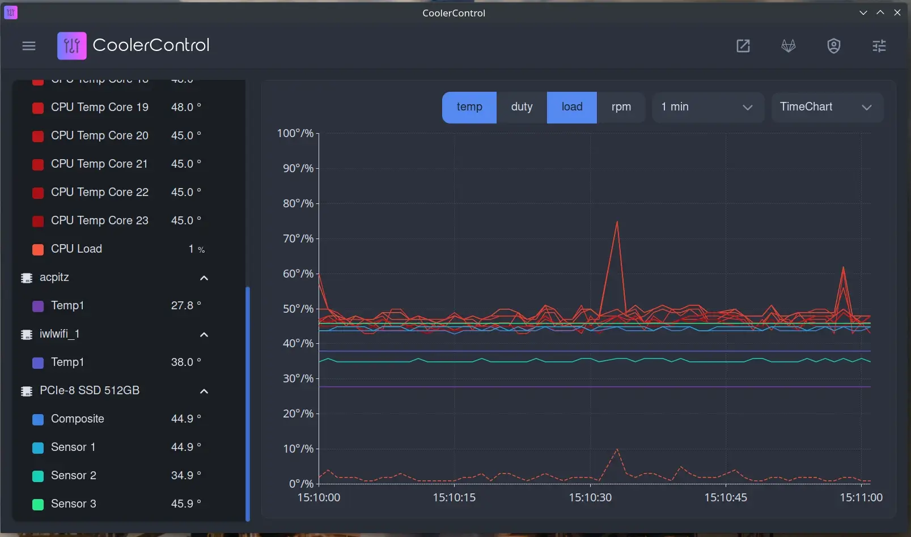Click the window title bar maximize chevron
Viewport: 911px width, 537px height.
[880, 12]
